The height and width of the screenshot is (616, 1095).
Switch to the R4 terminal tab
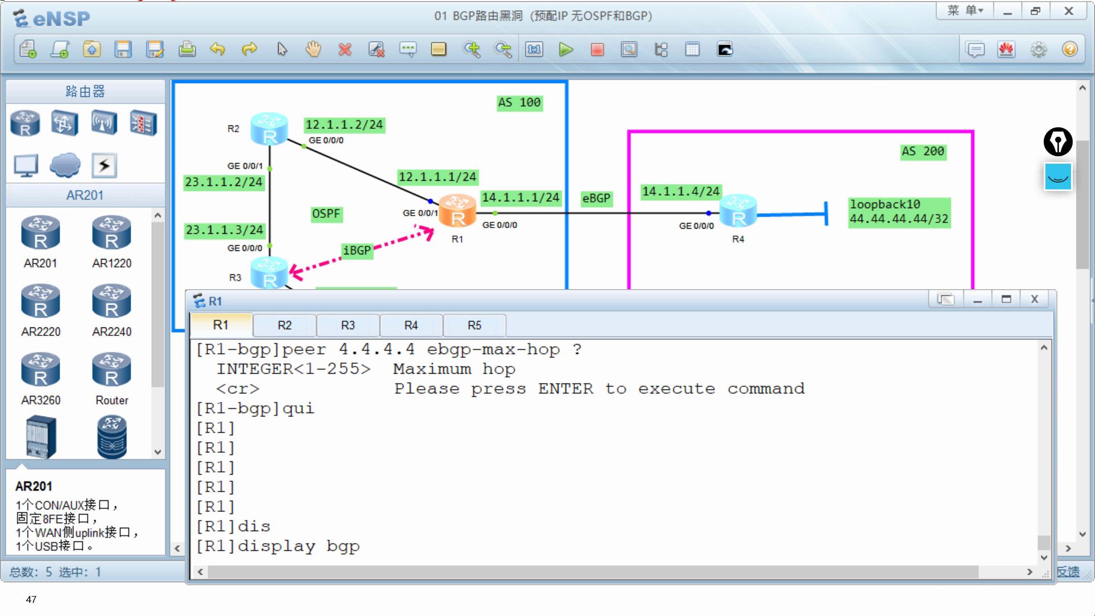coord(411,325)
